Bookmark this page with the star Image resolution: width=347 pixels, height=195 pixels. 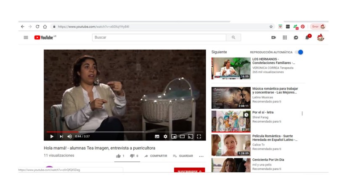271,26
